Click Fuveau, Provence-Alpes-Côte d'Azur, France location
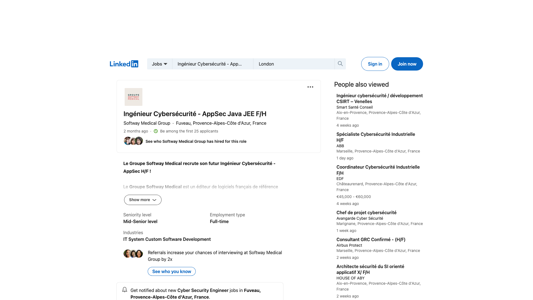The width and height of the screenshot is (533, 300). click(221, 123)
